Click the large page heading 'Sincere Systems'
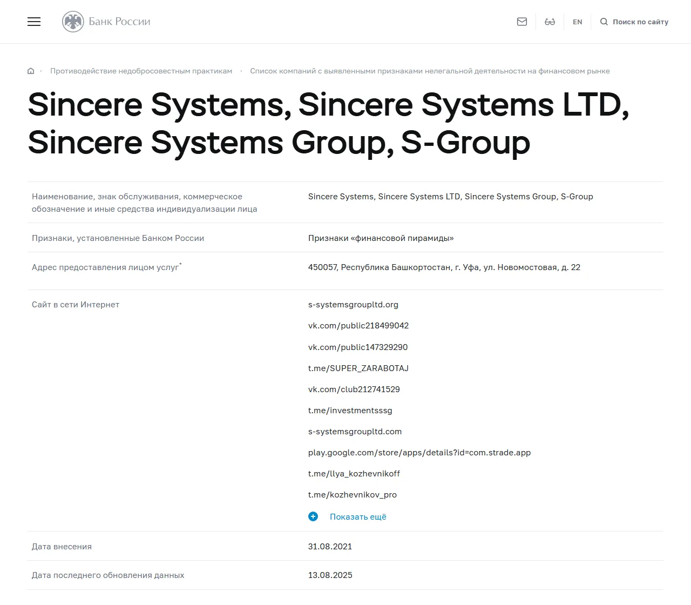This screenshot has width=691, height=605. [329, 123]
